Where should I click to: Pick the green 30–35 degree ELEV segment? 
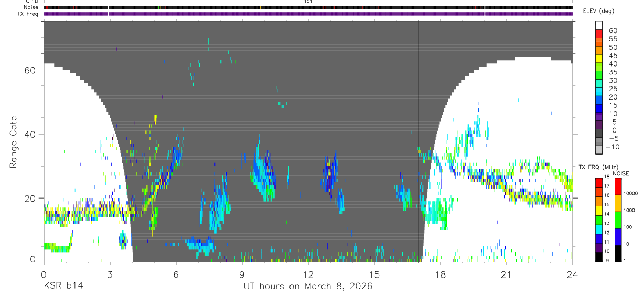[599, 76]
